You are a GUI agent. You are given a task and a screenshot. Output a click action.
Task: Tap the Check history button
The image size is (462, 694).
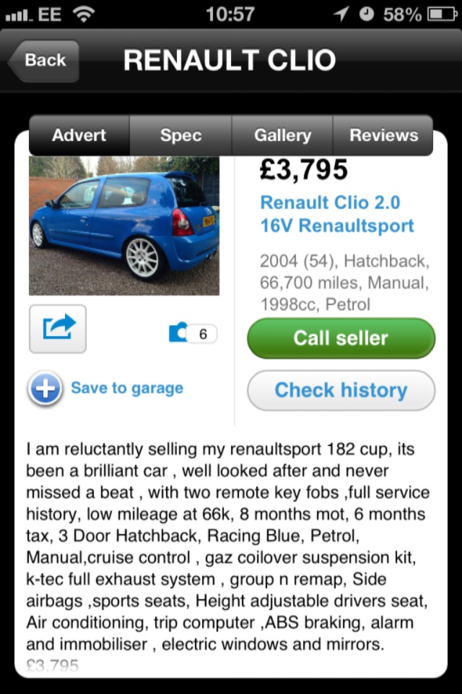coord(341,390)
